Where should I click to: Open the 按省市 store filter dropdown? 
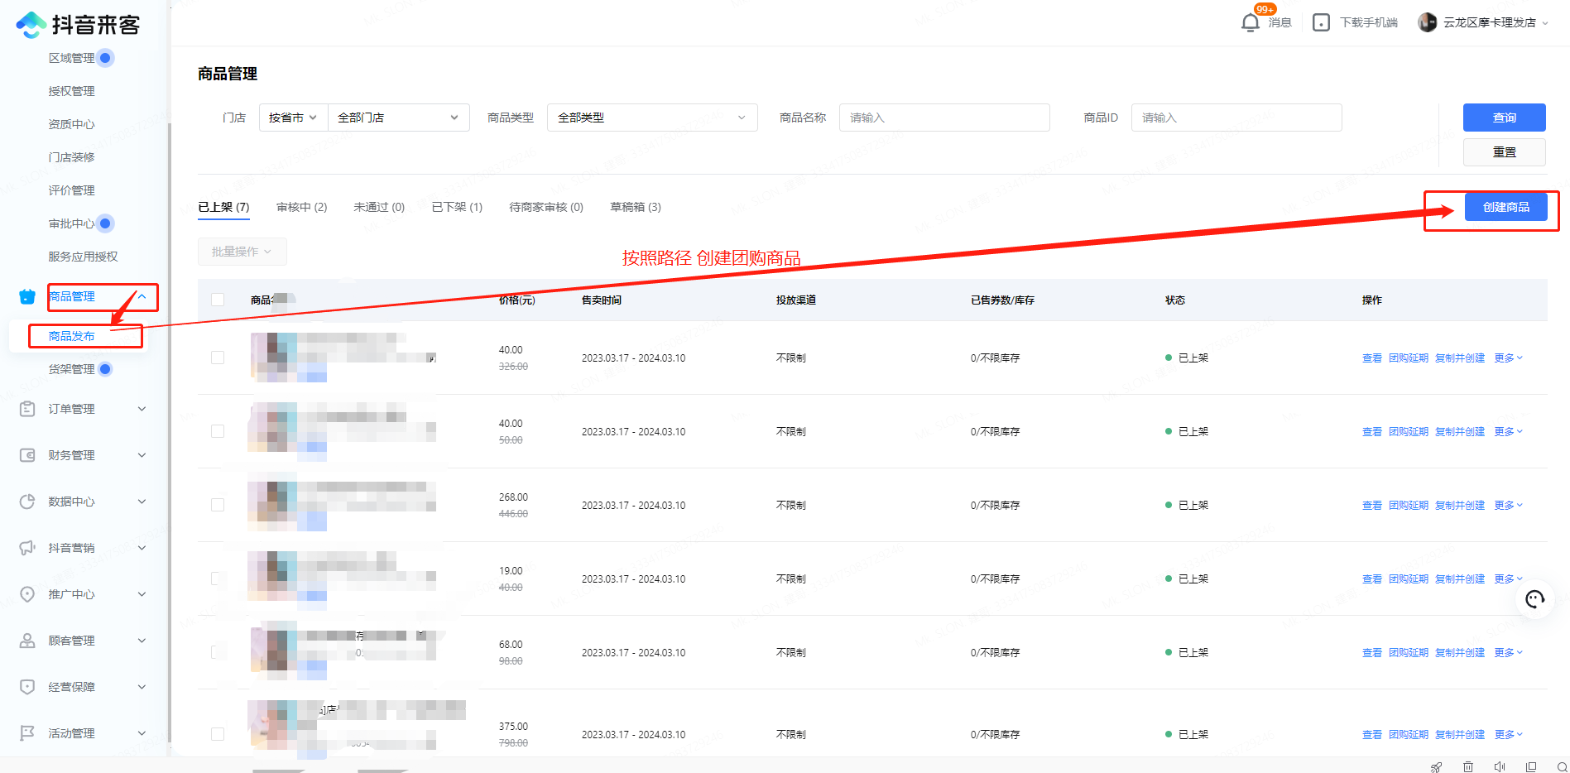tap(293, 118)
